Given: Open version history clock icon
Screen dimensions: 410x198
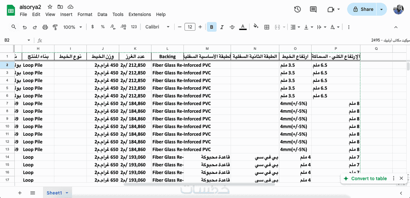Looking at the screenshot, I should tap(297, 10).
